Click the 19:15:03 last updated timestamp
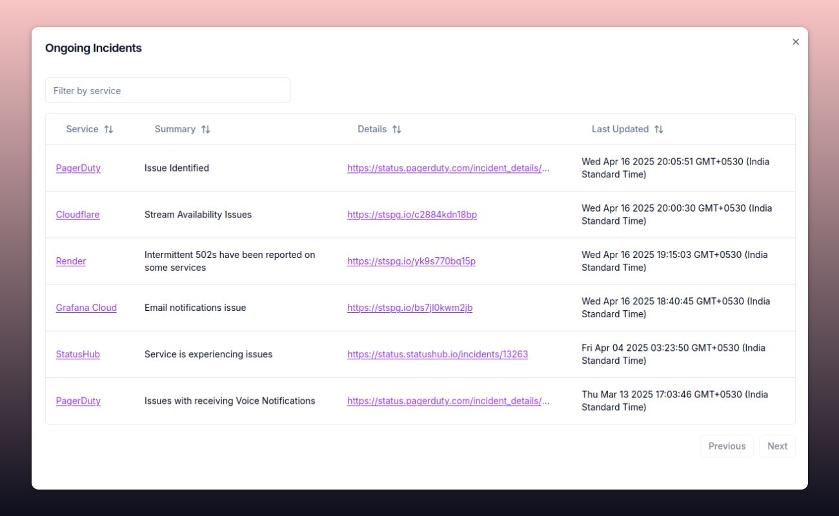 point(674,261)
